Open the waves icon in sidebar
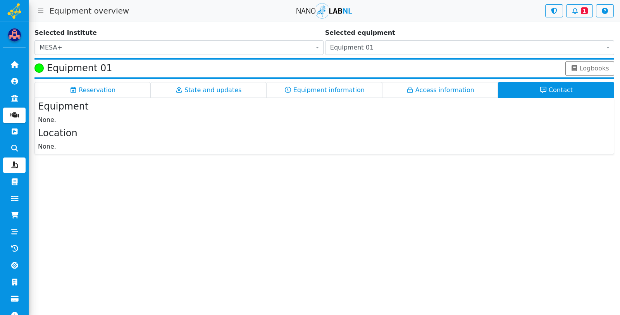The height and width of the screenshot is (315, 620). coord(14,199)
